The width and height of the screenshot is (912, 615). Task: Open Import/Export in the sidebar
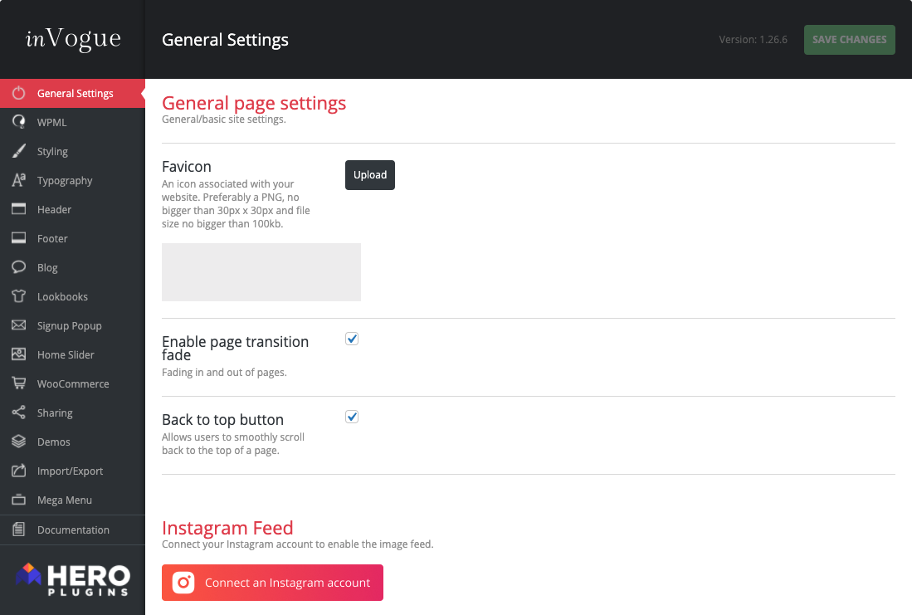coord(70,471)
